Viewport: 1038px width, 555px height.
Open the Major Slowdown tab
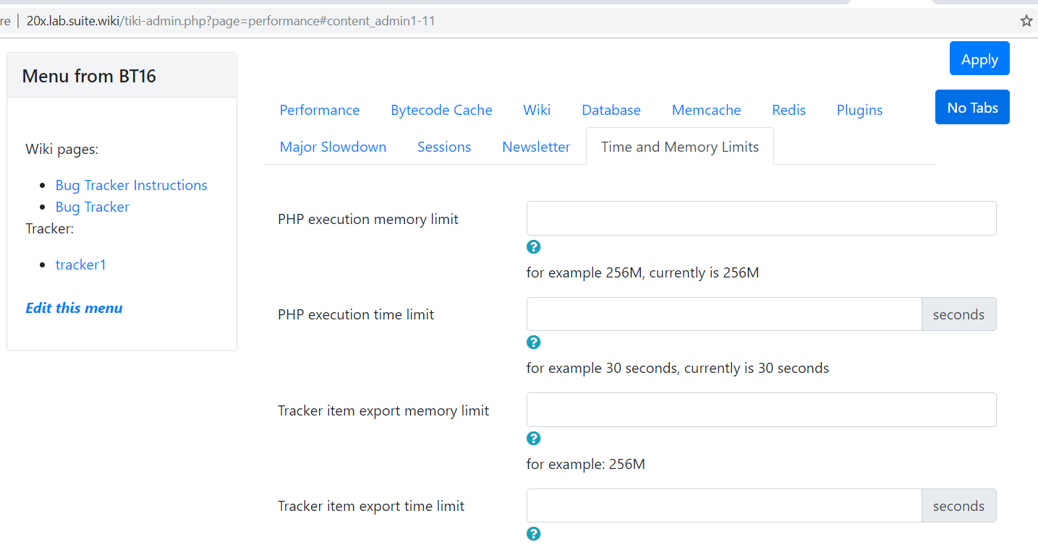pos(333,147)
